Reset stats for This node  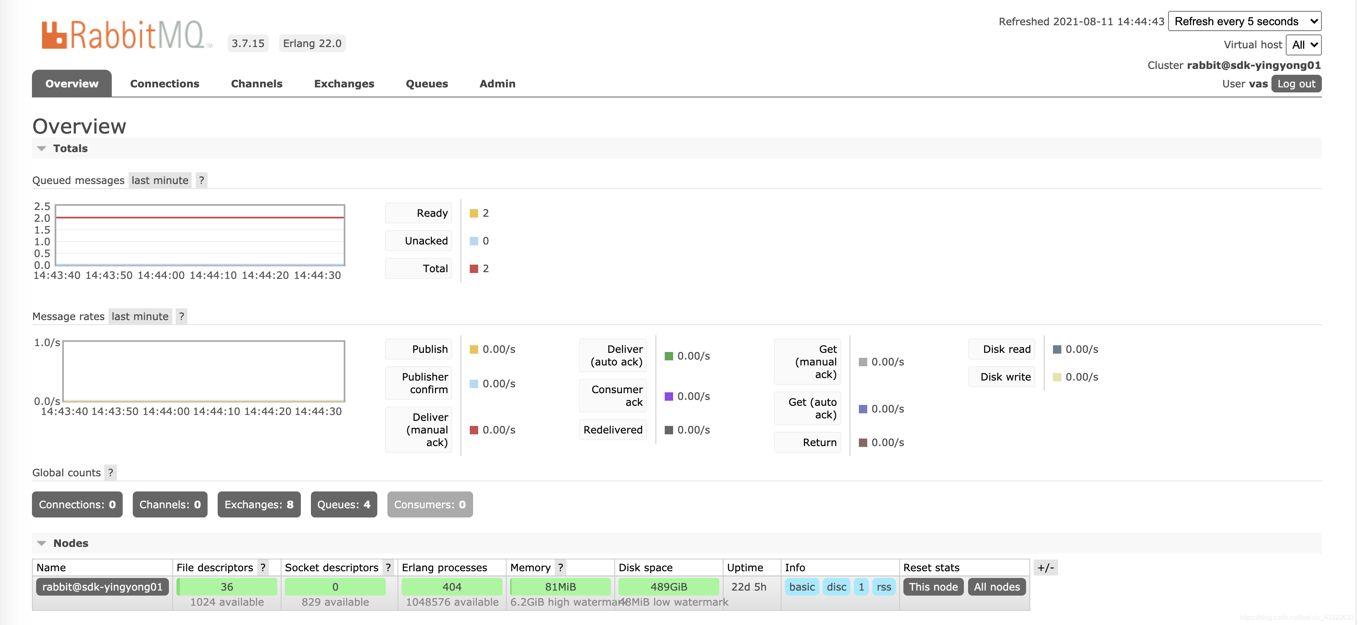(x=934, y=587)
